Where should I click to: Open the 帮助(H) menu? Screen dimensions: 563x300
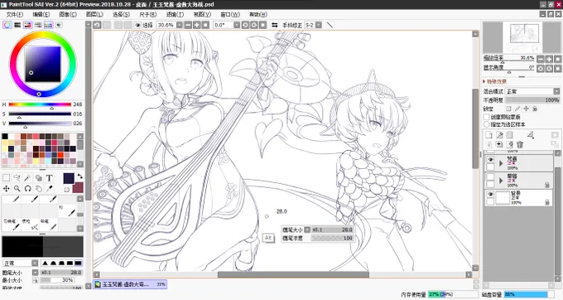point(258,14)
